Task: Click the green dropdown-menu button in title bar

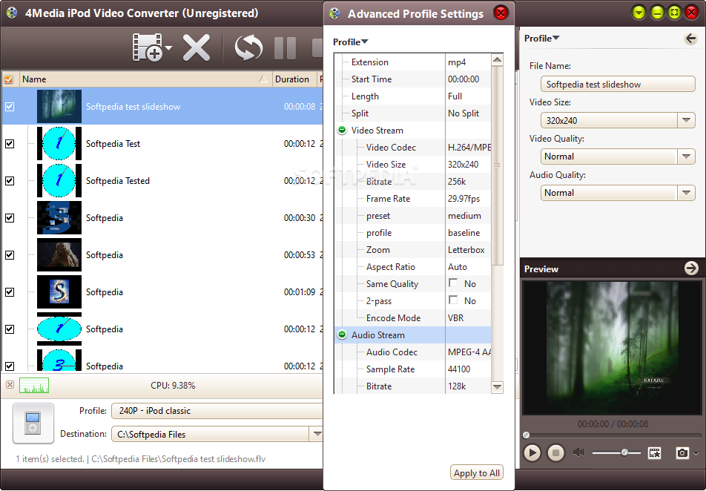Action: [x=639, y=13]
